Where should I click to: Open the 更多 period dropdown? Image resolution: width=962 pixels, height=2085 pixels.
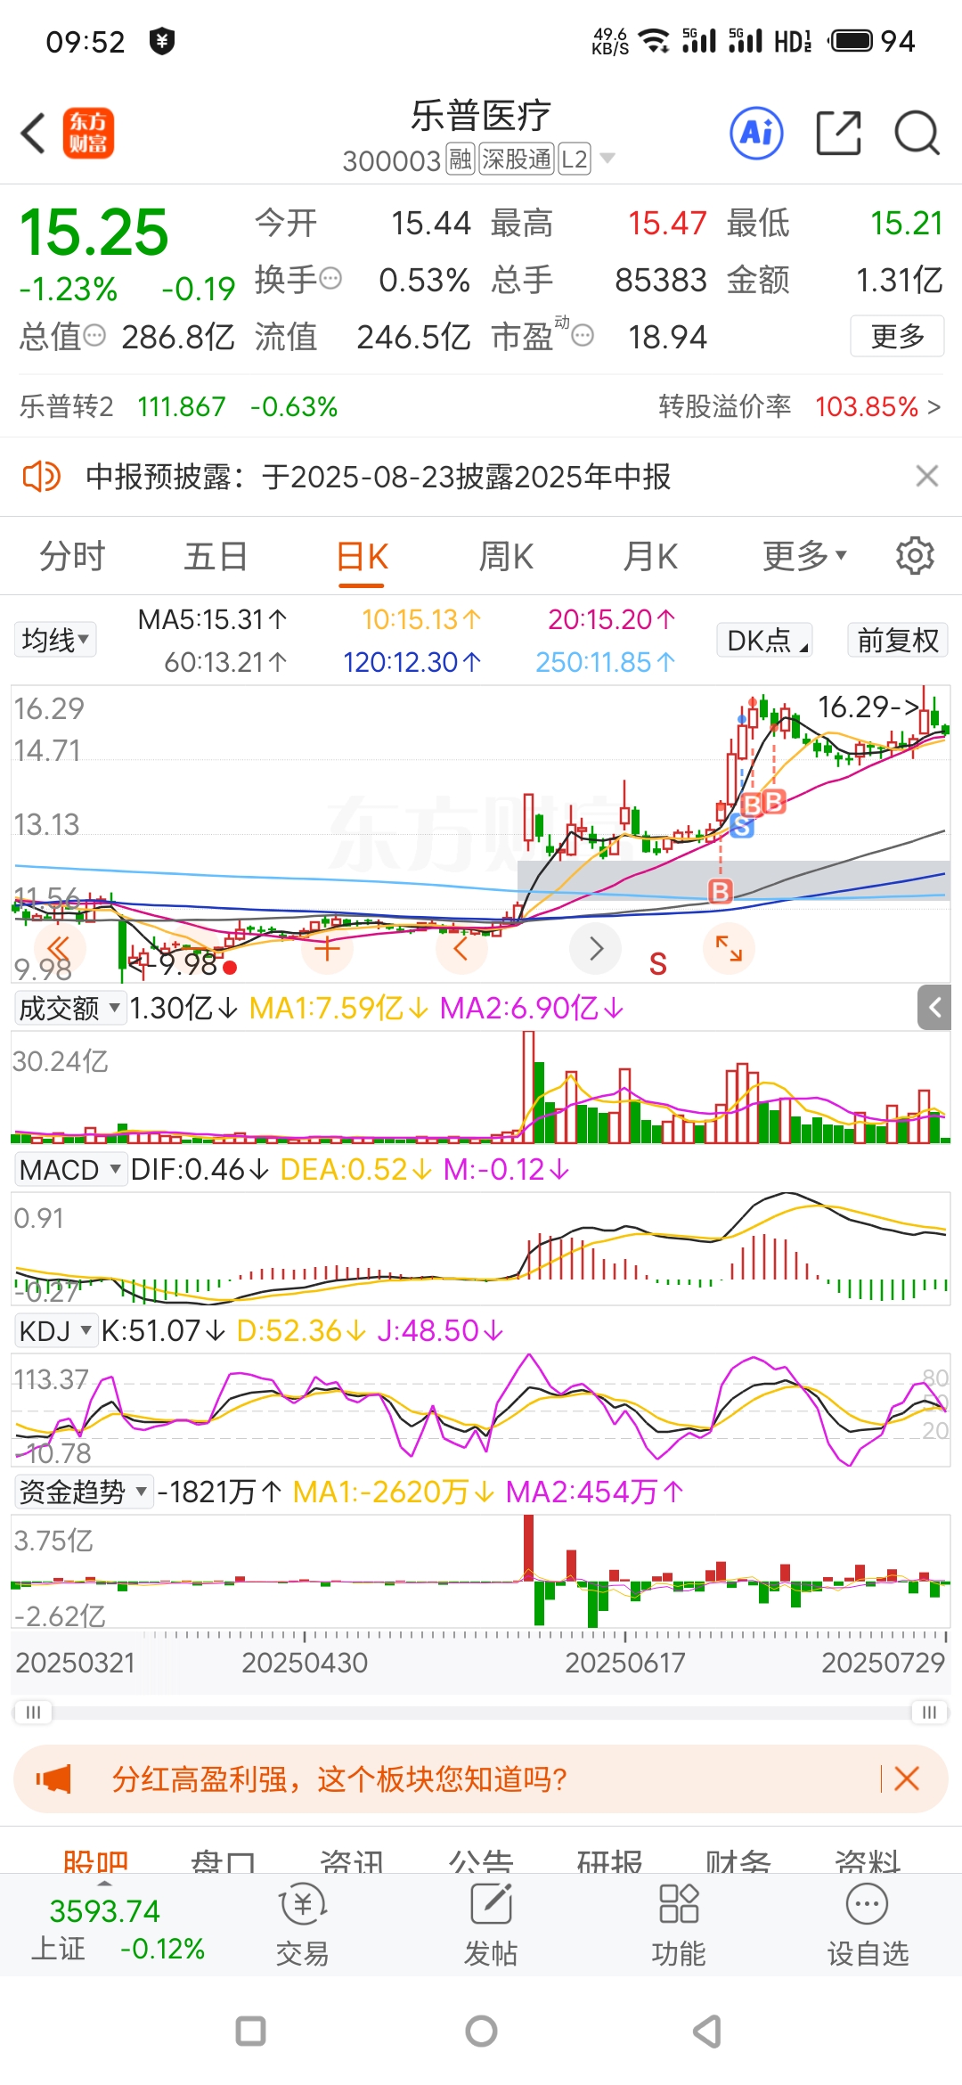pyautogui.click(x=804, y=556)
